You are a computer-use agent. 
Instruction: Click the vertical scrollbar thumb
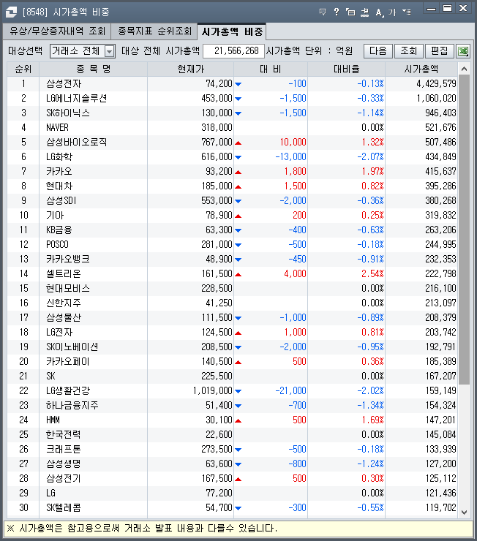pyautogui.click(x=465, y=230)
